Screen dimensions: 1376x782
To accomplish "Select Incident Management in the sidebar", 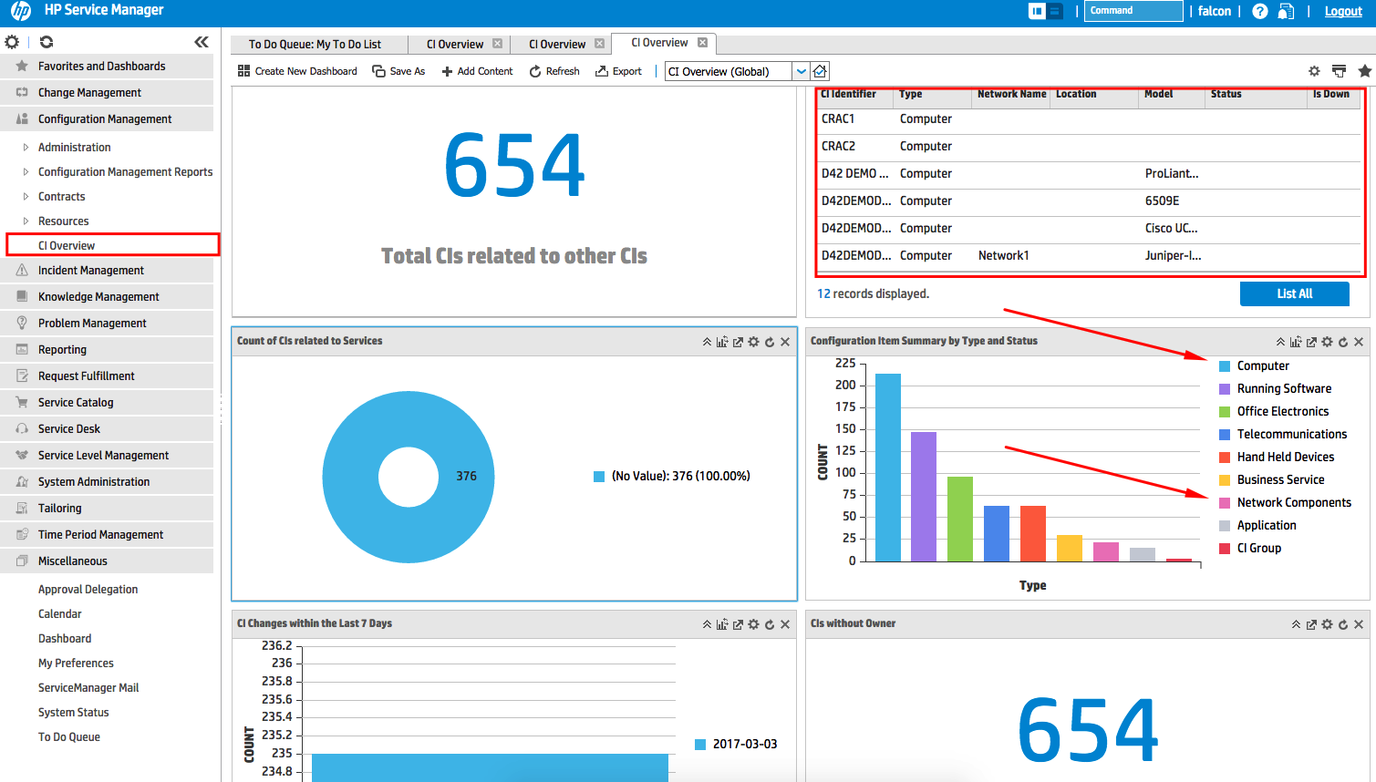I will [90, 270].
